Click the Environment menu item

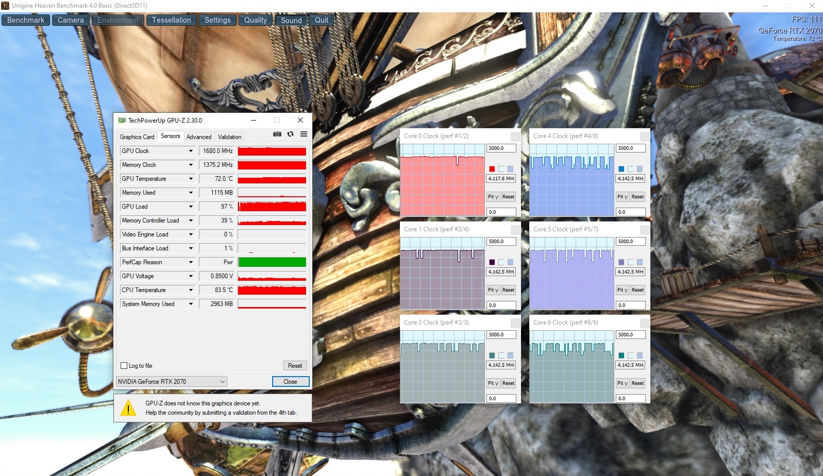click(x=118, y=20)
